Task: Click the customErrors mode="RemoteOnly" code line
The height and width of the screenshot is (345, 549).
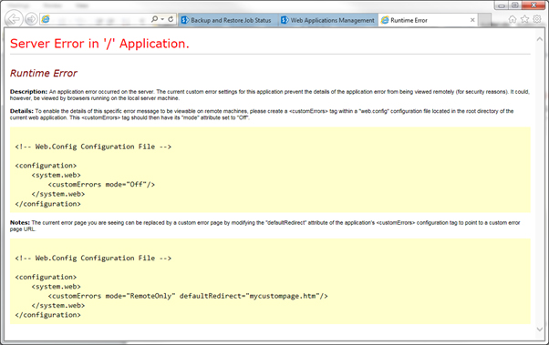Action: (188, 296)
